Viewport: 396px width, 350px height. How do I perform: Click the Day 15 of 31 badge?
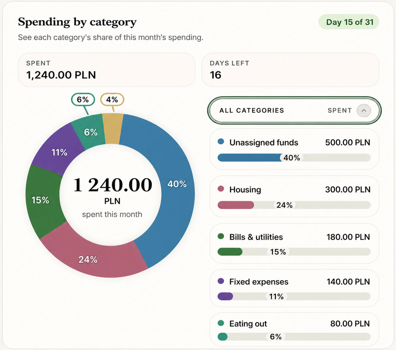349,22
